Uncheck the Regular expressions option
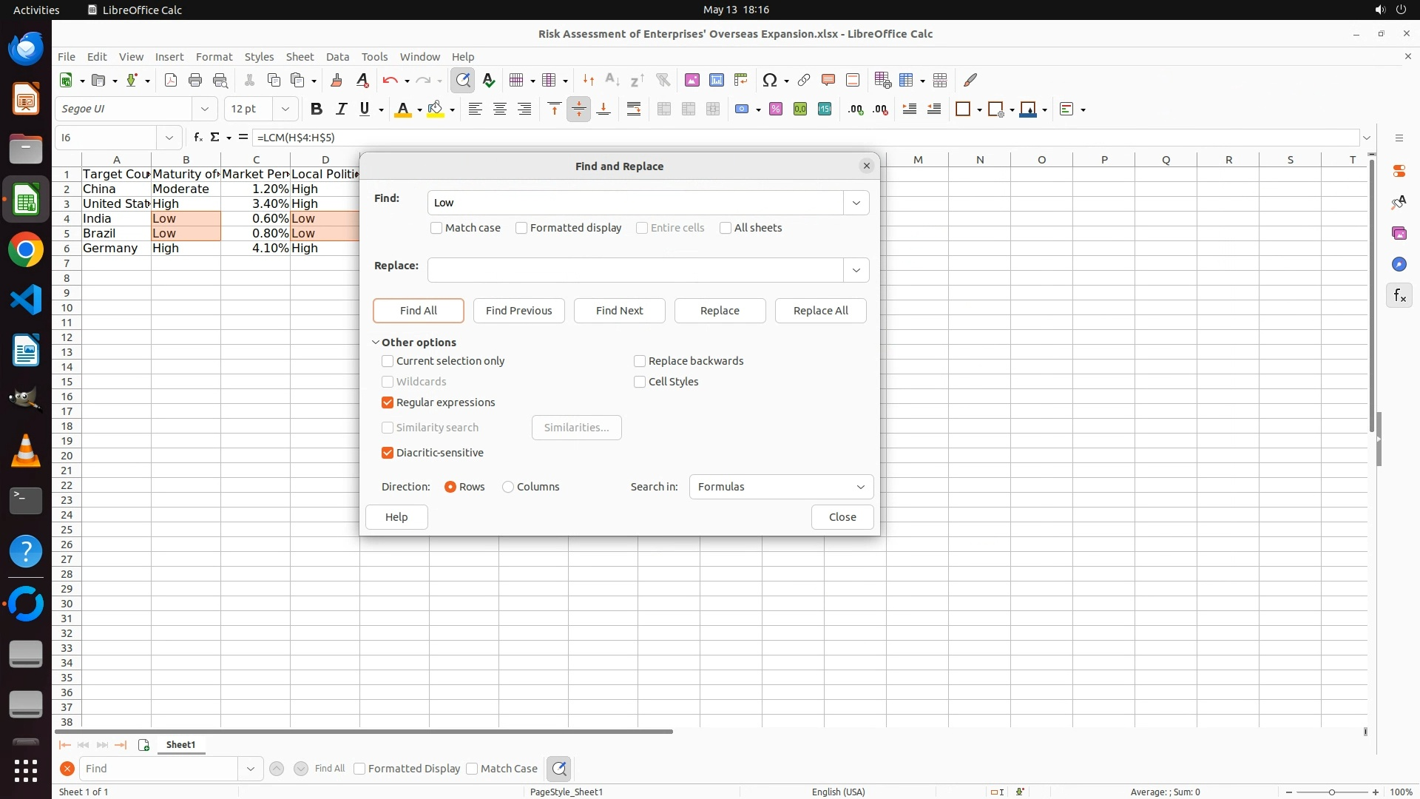Image resolution: width=1420 pixels, height=799 pixels. point(388,402)
